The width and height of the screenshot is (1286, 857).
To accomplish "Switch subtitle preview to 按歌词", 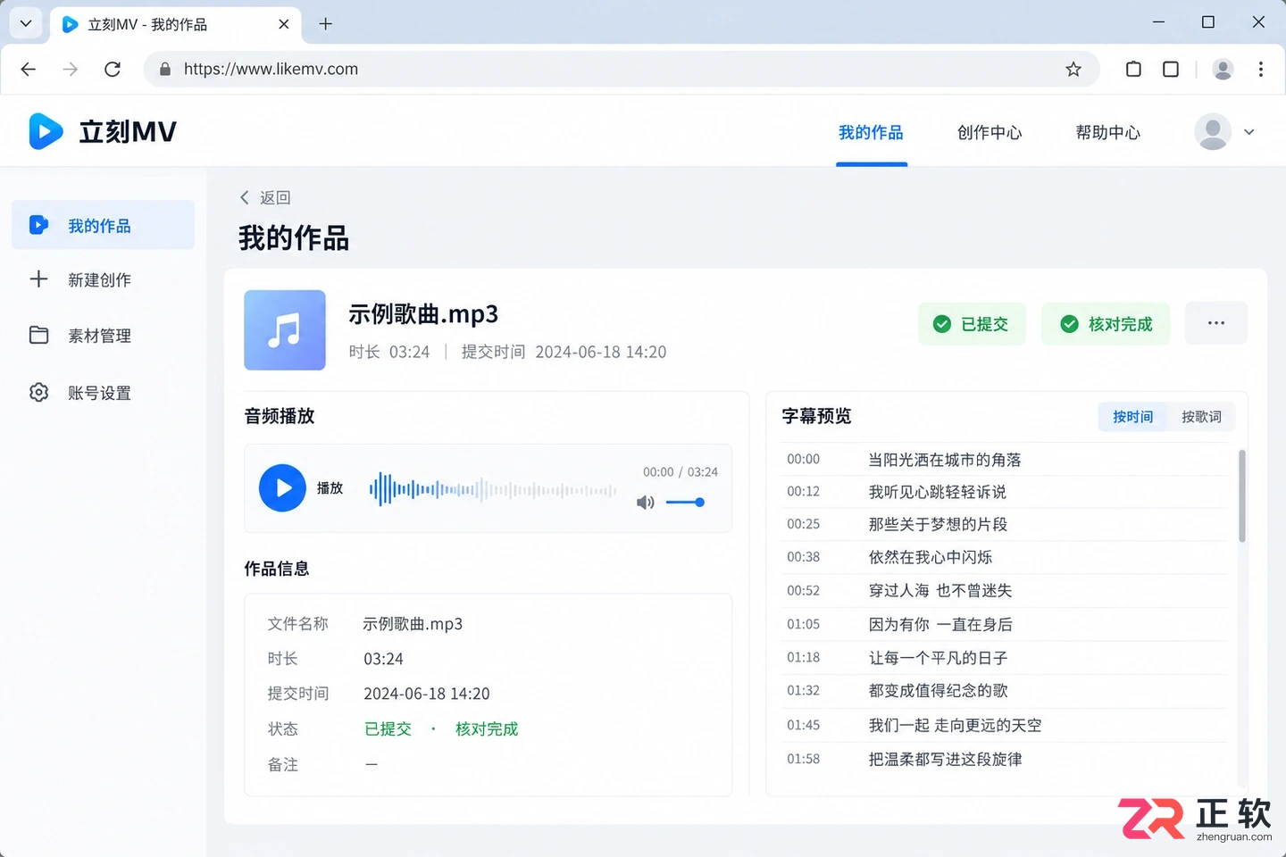I will pyautogui.click(x=1201, y=417).
